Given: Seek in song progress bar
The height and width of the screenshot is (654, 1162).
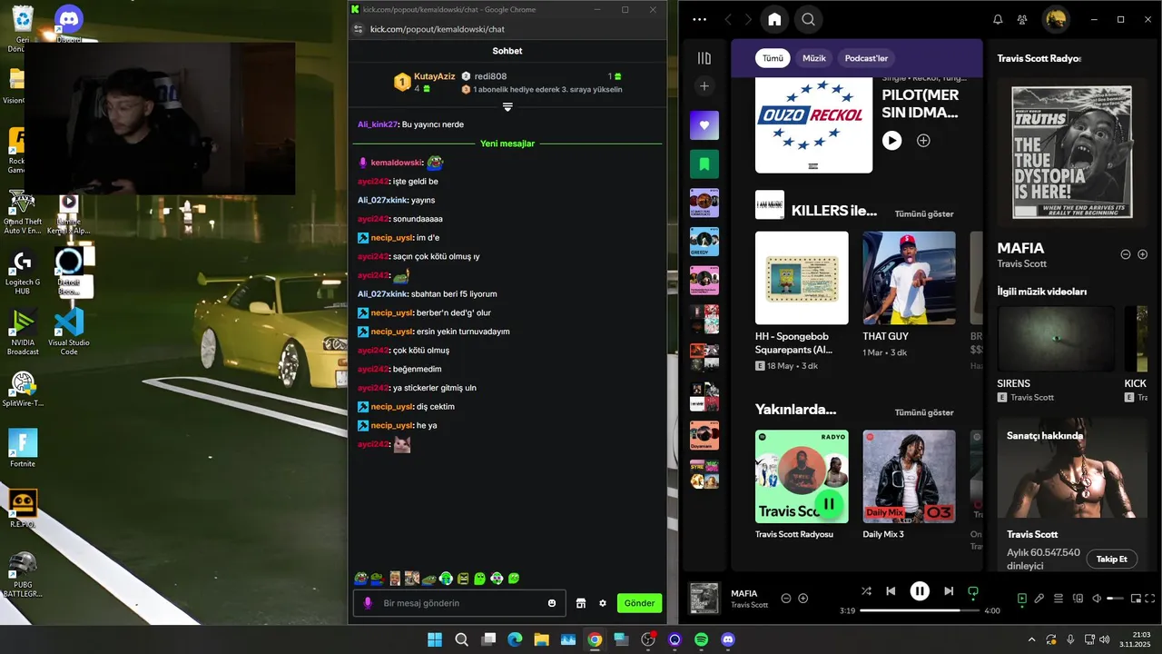Looking at the screenshot, I should 920,610.
